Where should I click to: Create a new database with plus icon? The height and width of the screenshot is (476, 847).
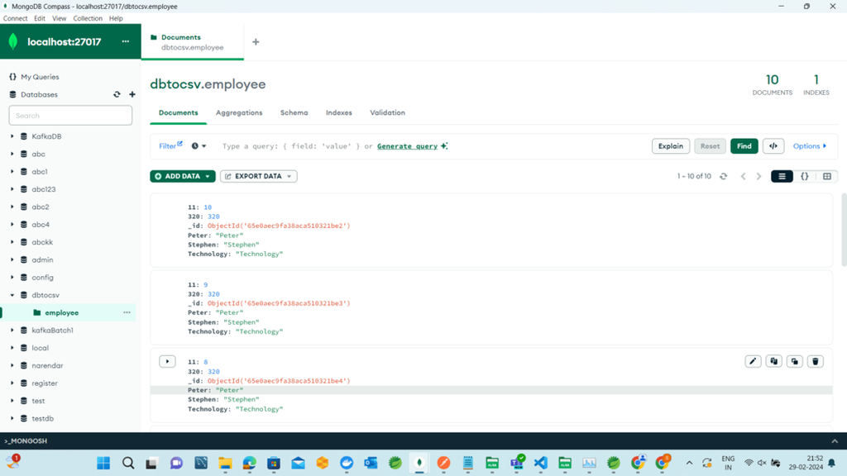132,94
